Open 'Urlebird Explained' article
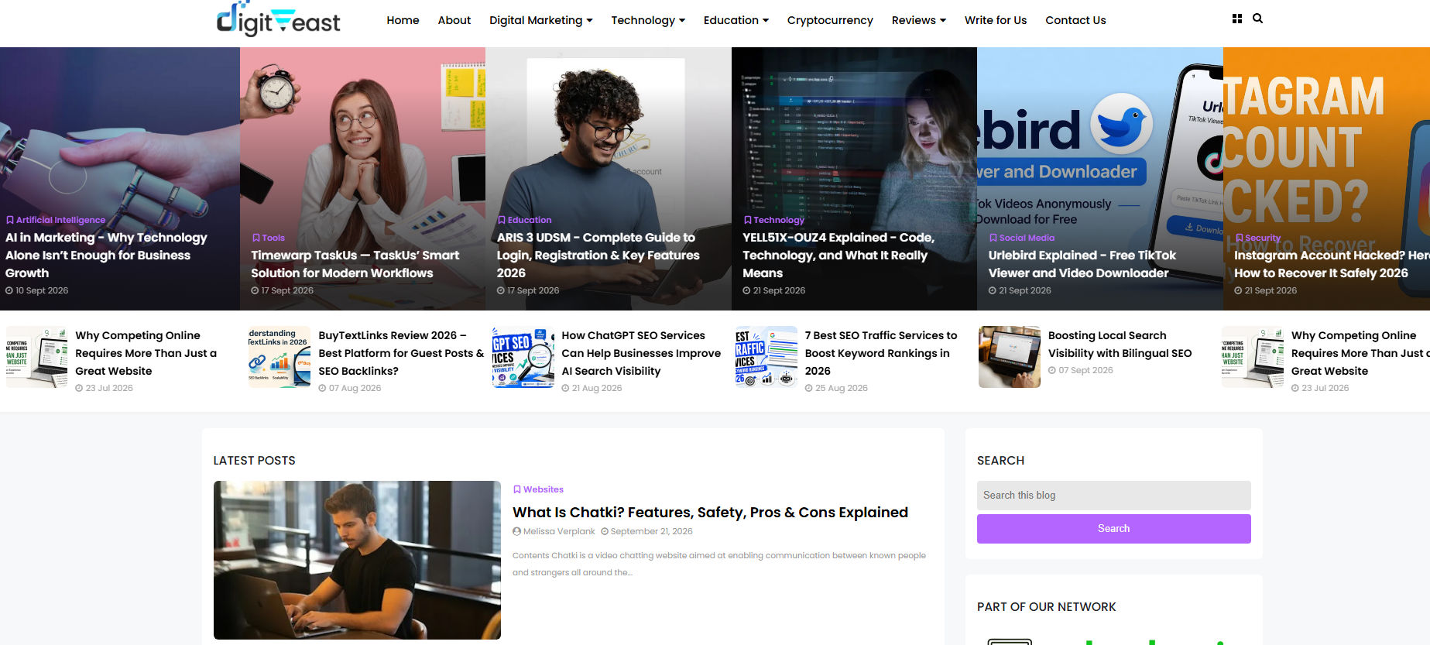 (x=1082, y=264)
